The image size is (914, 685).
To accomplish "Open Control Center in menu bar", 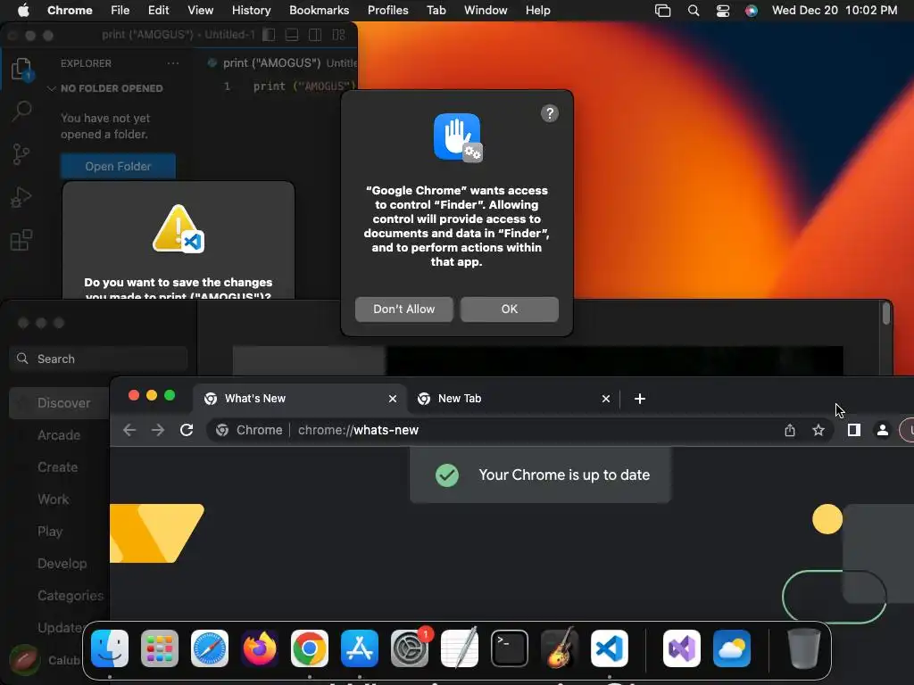I will tap(723, 11).
